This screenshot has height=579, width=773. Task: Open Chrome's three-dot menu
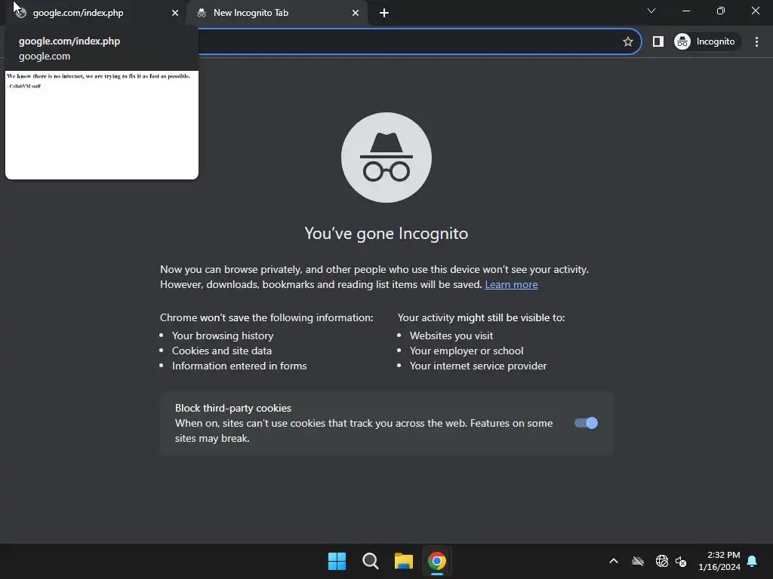tap(756, 41)
